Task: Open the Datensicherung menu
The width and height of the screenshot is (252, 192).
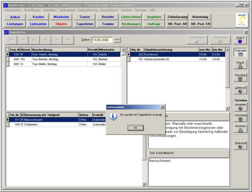Action: click(x=88, y=10)
